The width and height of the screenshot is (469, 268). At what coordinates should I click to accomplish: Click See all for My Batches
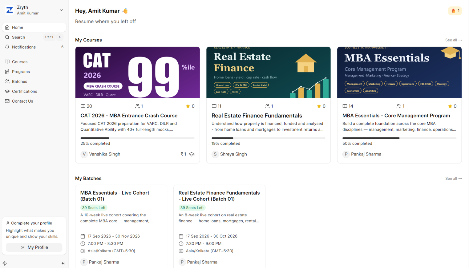(x=453, y=178)
